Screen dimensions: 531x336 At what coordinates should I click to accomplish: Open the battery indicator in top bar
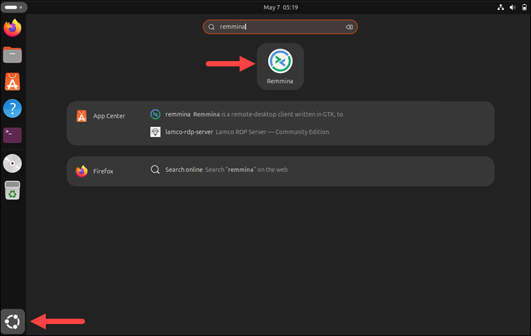click(x=524, y=7)
